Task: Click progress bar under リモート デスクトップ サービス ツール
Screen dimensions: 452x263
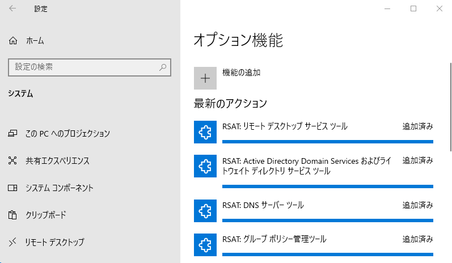Action: (328, 142)
